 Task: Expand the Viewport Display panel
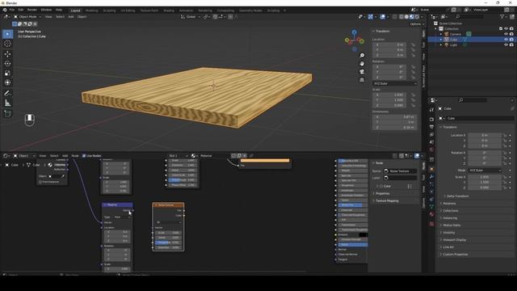454,240
